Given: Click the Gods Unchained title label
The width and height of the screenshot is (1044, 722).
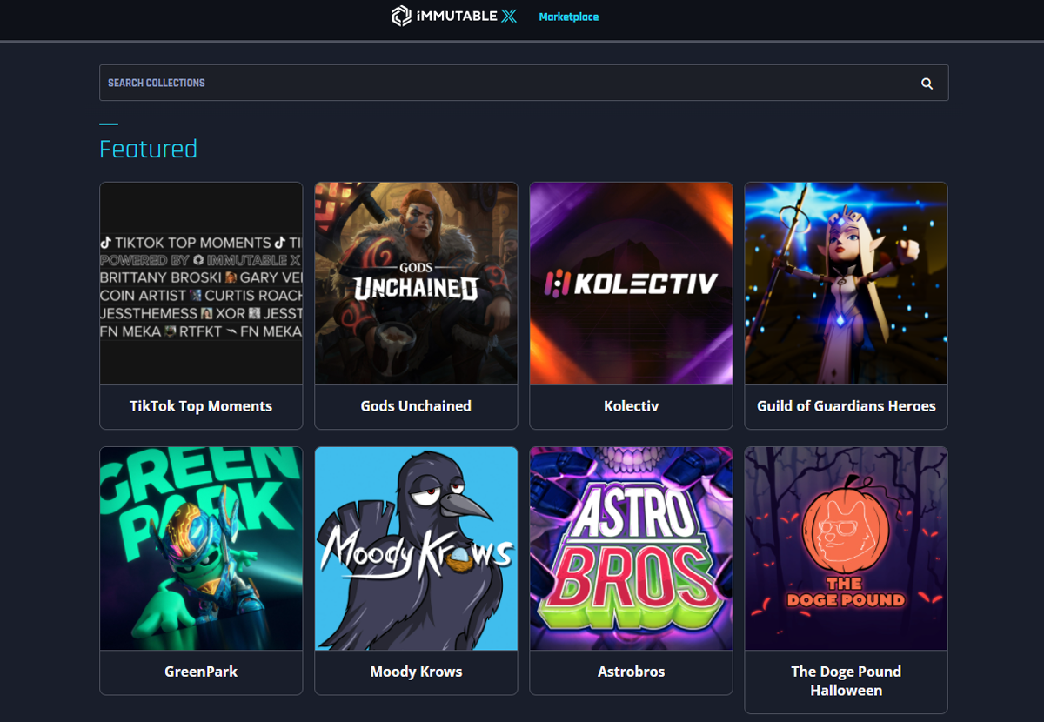Looking at the screenshot, I should point(416,406).
